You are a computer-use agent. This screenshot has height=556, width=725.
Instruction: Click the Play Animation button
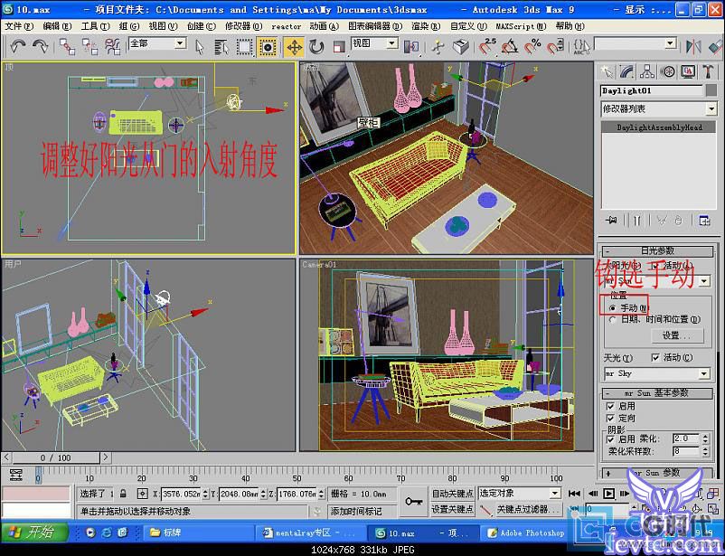click(608, 494)
